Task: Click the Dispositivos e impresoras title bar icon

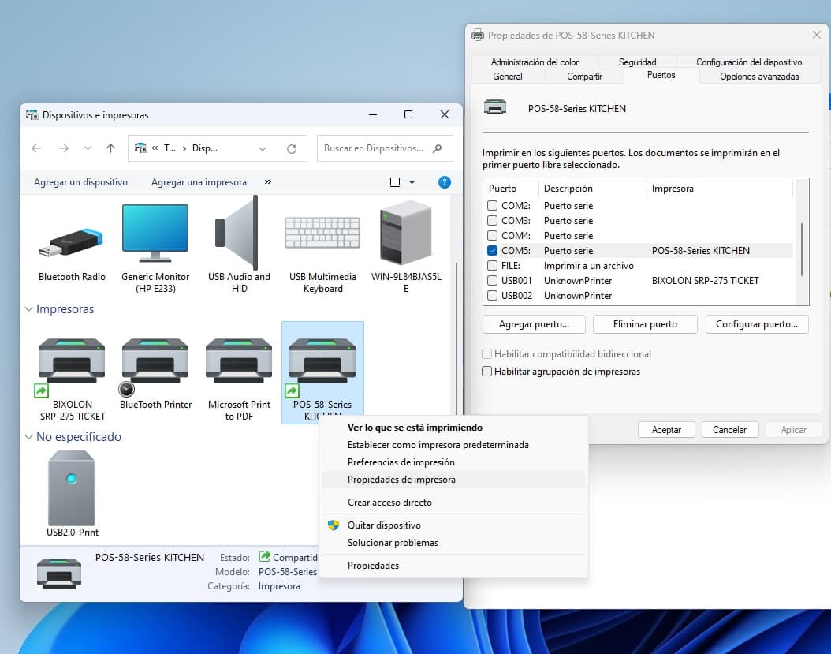Action: (x=32, y=115)
